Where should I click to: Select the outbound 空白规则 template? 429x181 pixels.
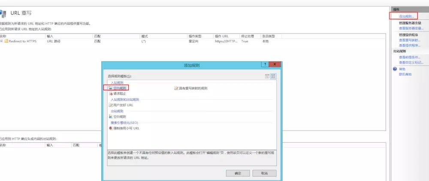(120, 117)
